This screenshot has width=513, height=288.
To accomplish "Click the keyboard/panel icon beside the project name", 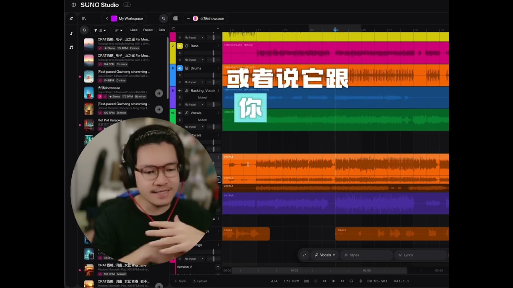I will [x=176, y=18].
